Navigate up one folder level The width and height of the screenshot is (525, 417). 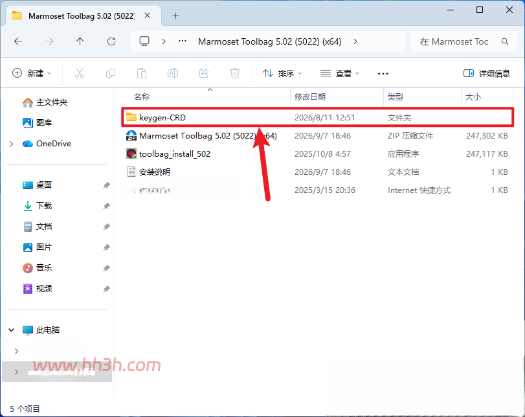(80, 41)
